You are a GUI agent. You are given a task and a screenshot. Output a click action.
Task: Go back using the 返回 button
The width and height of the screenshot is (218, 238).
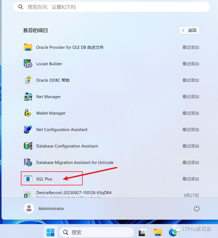point(189,30)
